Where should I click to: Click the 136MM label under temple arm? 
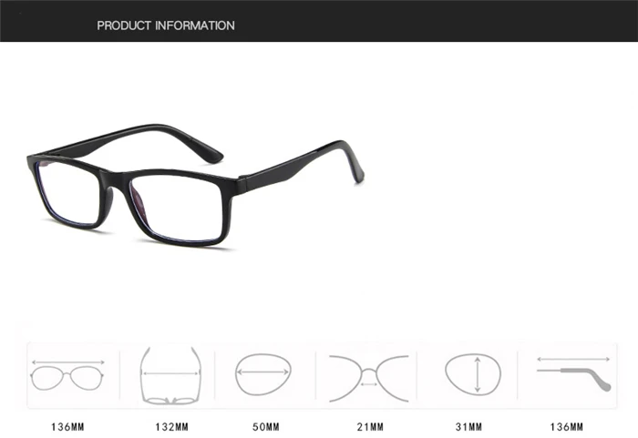[566, 427]
